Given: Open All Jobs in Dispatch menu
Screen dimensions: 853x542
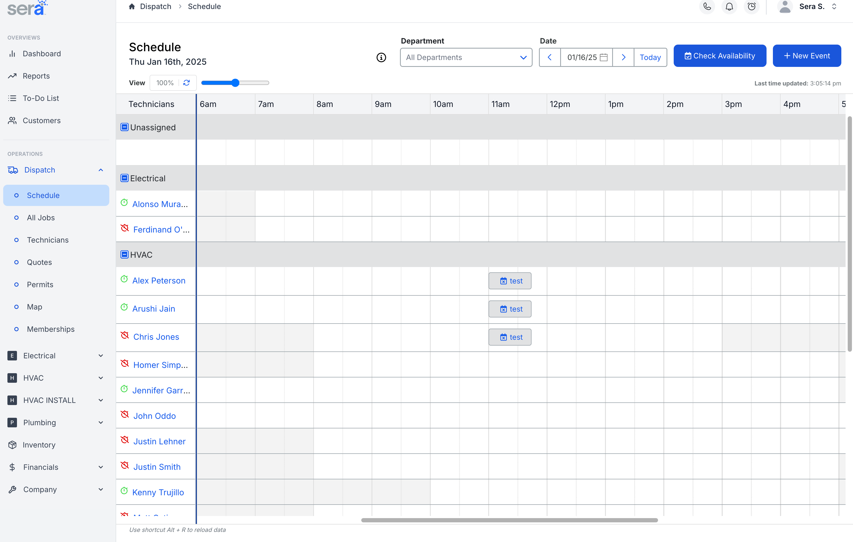Looking at the screenshot, I should click(41, 218).
